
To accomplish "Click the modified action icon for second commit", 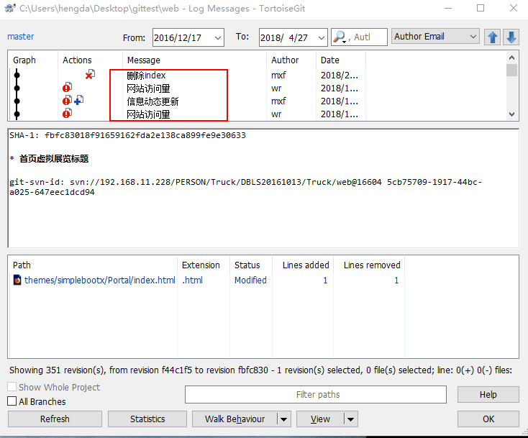I will click(67, 88).
